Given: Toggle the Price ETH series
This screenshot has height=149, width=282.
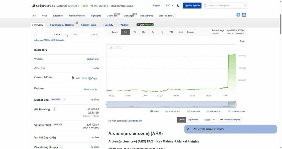Looking at the screenshot, I should coord(193,111).
